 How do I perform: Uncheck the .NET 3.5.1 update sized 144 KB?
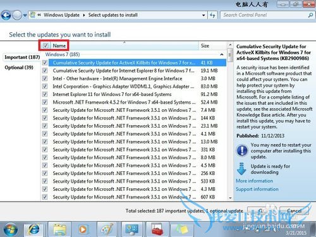tap(45, 118)
